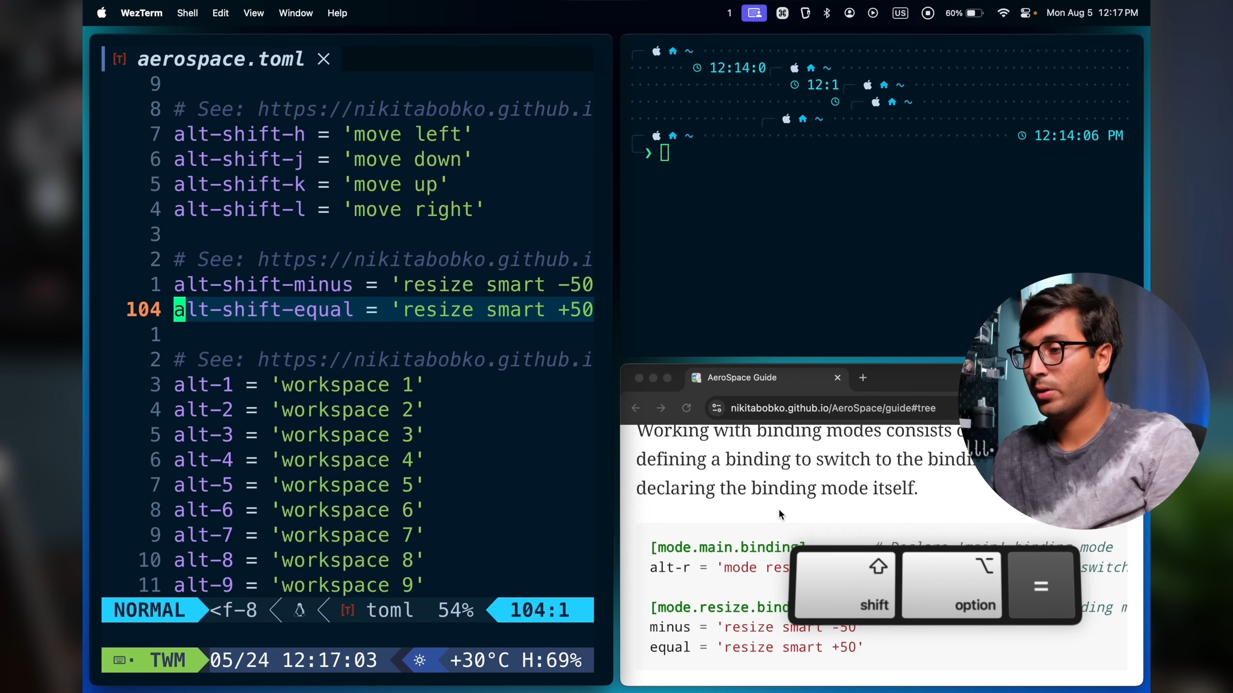Image resolution: width=1233 pixels, height=693 pixels.
Task: Click the command key menu bar icon
Action: pos(782,13)
